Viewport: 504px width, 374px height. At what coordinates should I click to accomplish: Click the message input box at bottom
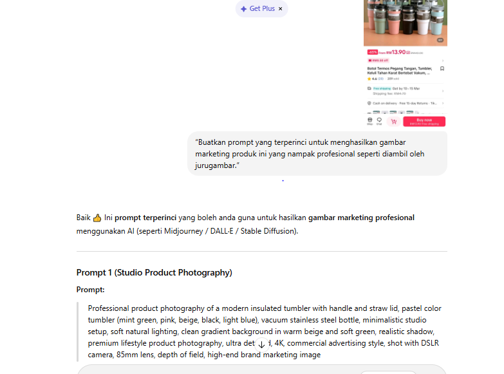(261, 369)
